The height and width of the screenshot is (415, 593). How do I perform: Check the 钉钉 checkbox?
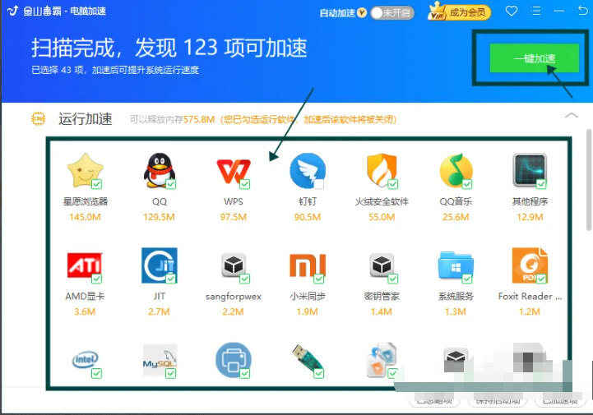click(319, 184)
